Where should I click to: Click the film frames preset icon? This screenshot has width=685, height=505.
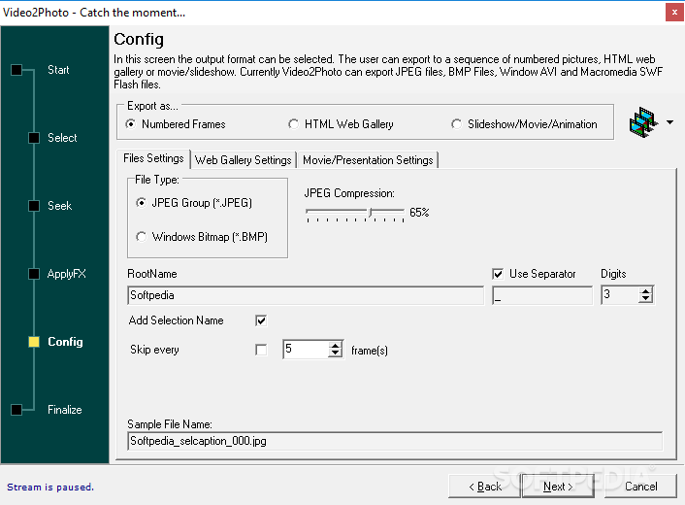643,122
